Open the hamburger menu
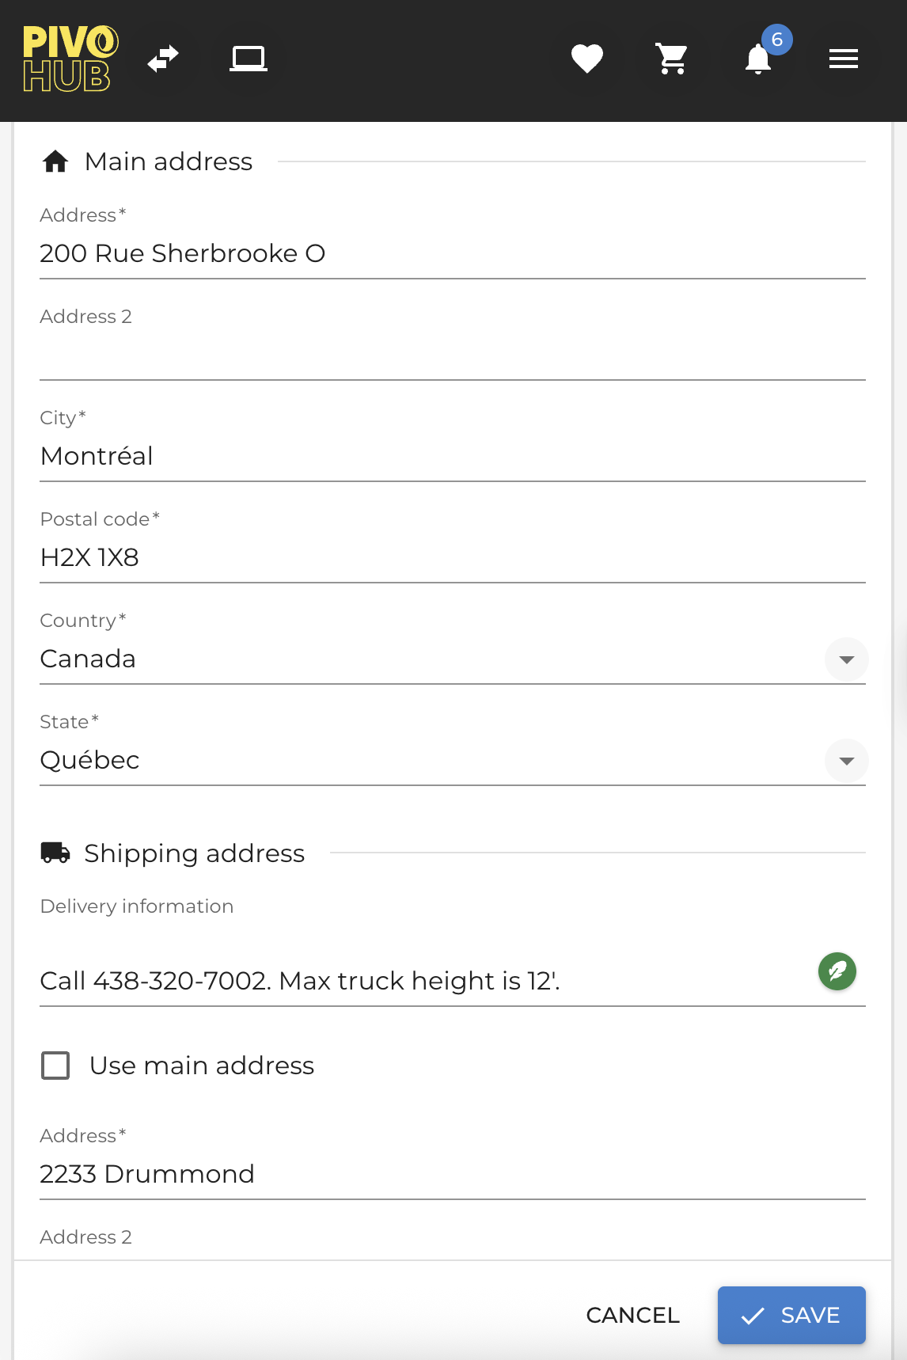This screenshot has height=1360, width=907. pyautogui.click(x=843, y=59)
